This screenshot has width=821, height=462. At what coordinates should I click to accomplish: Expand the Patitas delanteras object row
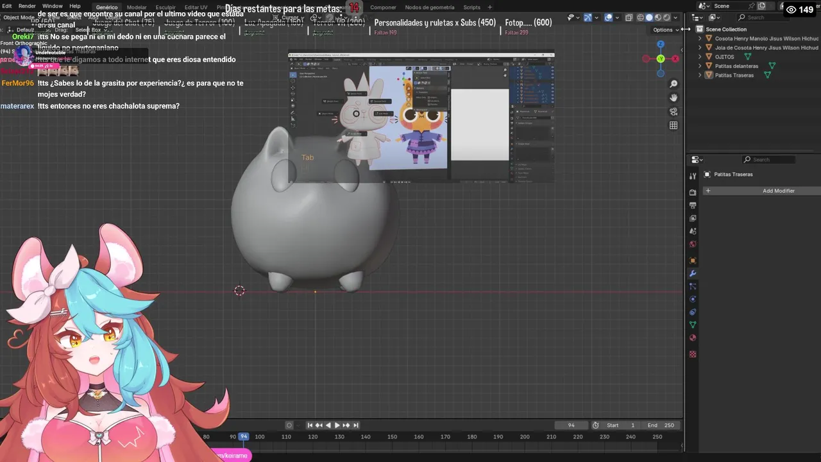[700, 65]
